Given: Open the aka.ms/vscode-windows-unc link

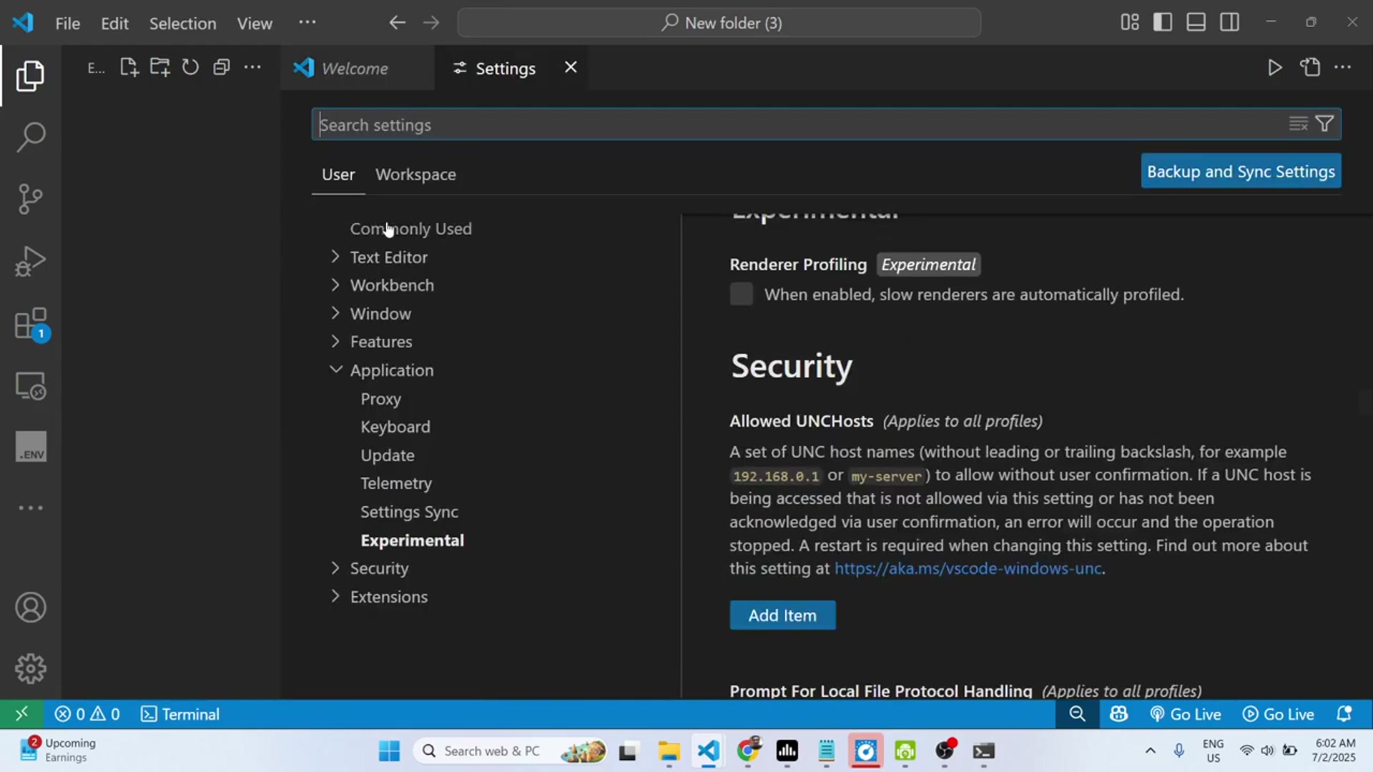Looking at the screenshot, I should 968,568.
